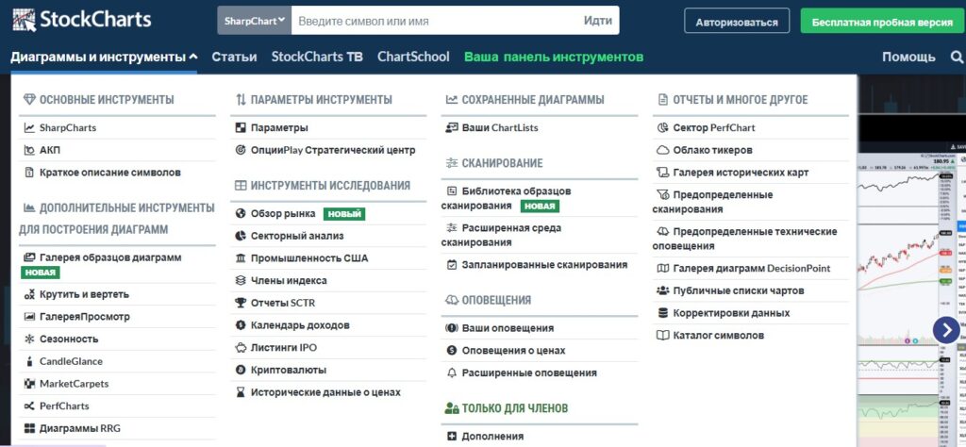The image size is (966, 447).
Task: Open Предопределенные технические оповещения link
Action: tap(745, 239)
